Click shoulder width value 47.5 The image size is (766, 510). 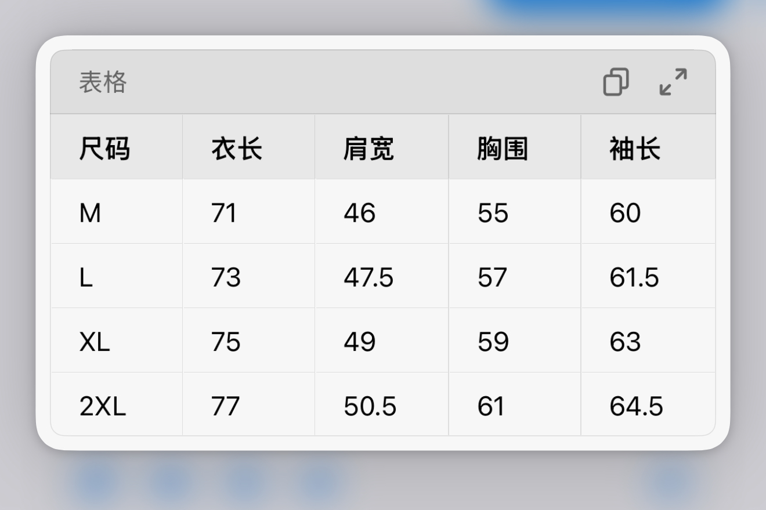tap(368, 278)
